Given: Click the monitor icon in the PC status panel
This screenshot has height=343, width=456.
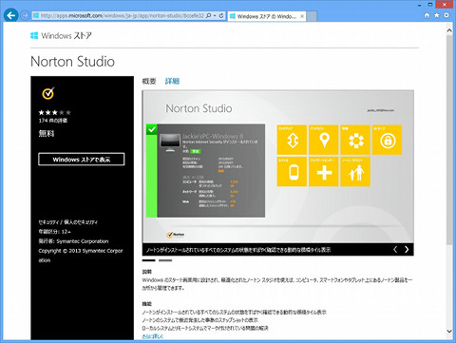Looking at the screenshot, I should [170, 143].
